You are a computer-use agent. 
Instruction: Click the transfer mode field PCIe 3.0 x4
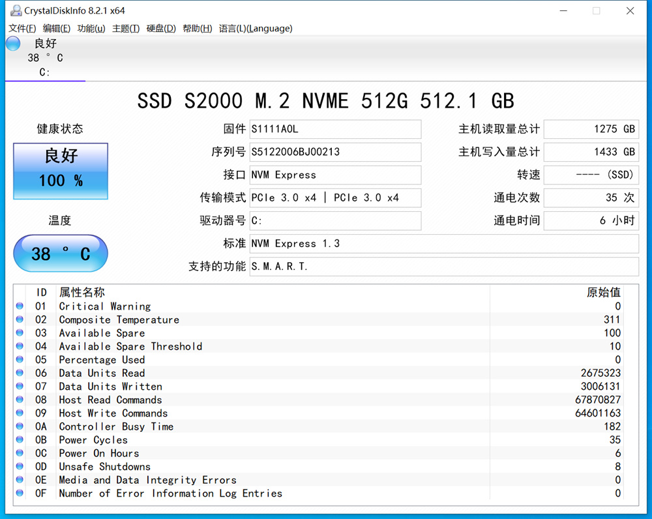pyautogui.click(x=335, y=198)
